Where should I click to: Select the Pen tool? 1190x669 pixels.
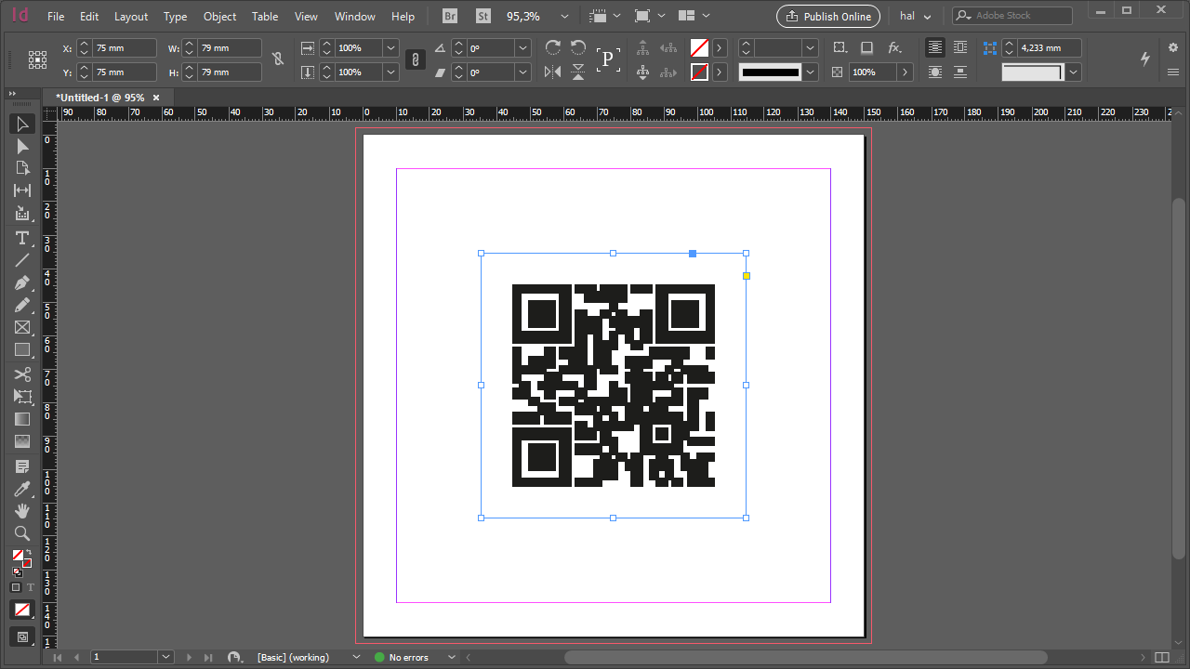(x=22, y=282)
